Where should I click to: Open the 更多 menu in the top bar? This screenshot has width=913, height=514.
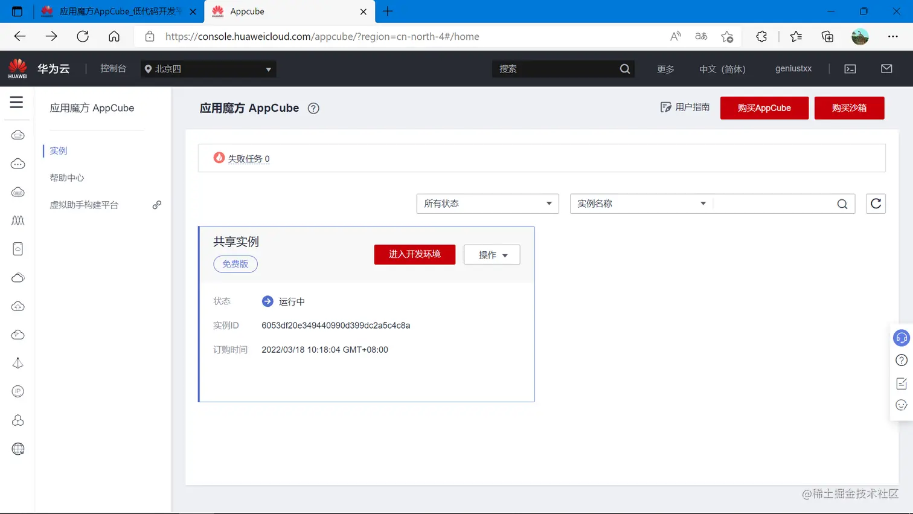[665, 69]
